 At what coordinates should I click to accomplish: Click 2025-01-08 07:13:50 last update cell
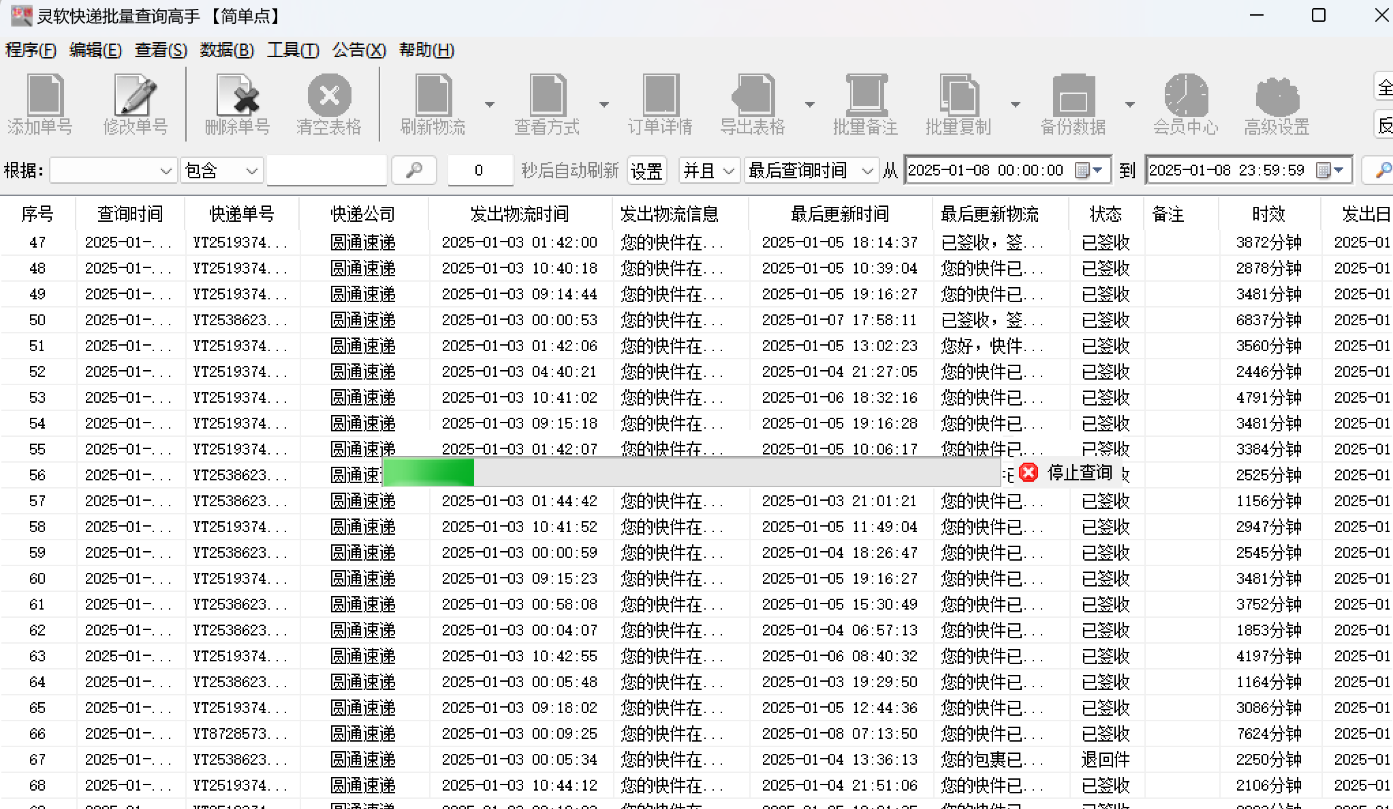coord(840,733)
